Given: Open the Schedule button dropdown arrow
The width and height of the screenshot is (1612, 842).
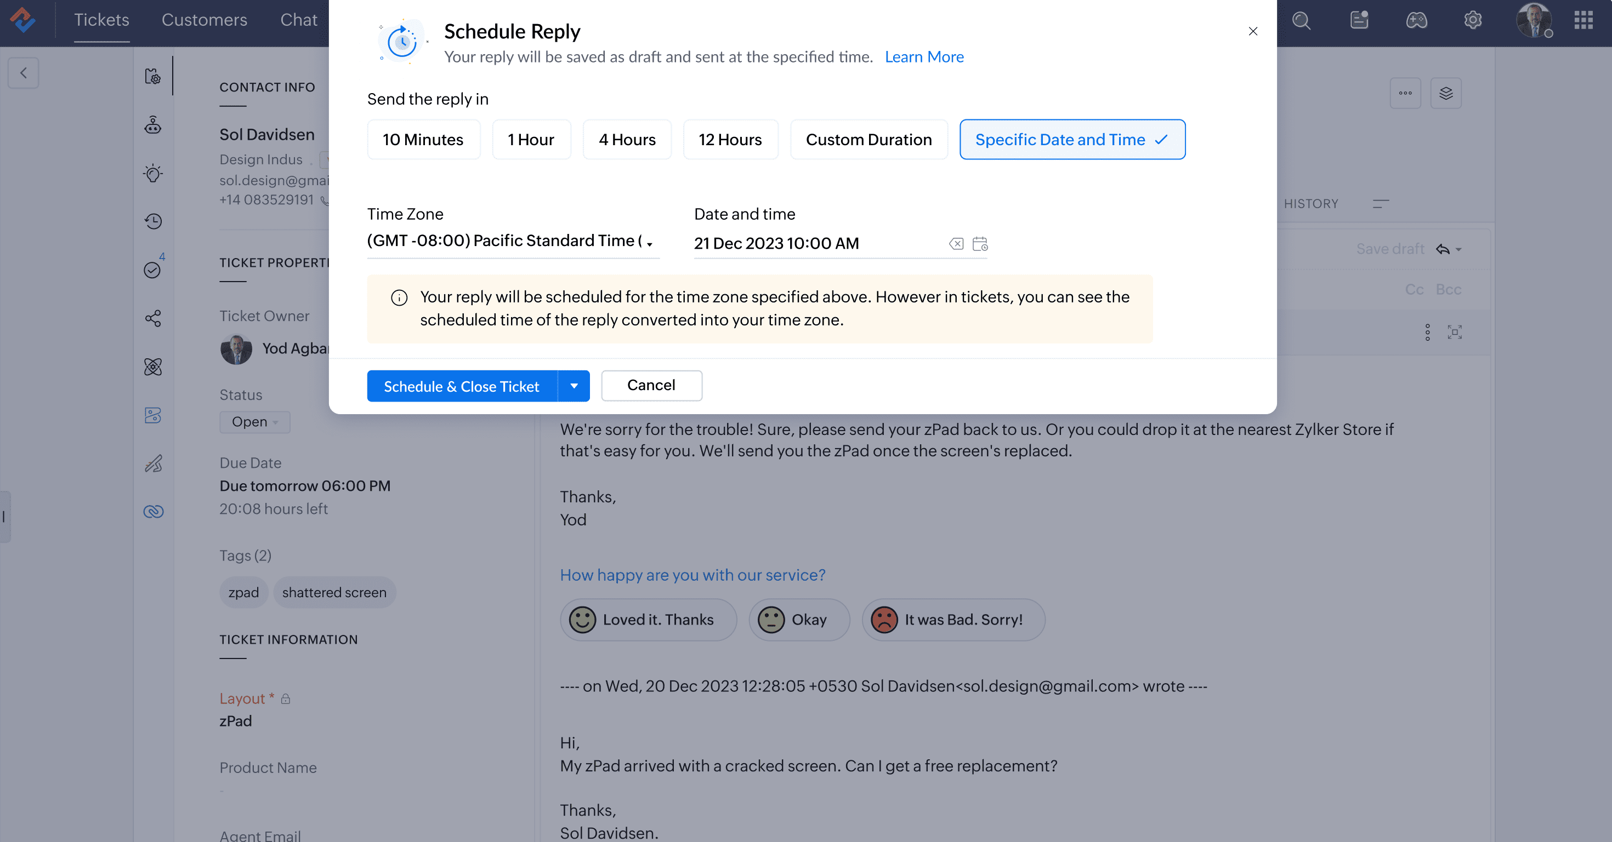Looking at the screenshot, I should click(573, 386).
